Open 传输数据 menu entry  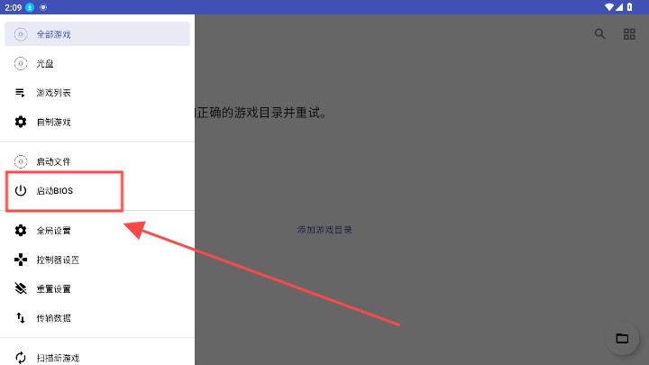(x=97, y=318)
